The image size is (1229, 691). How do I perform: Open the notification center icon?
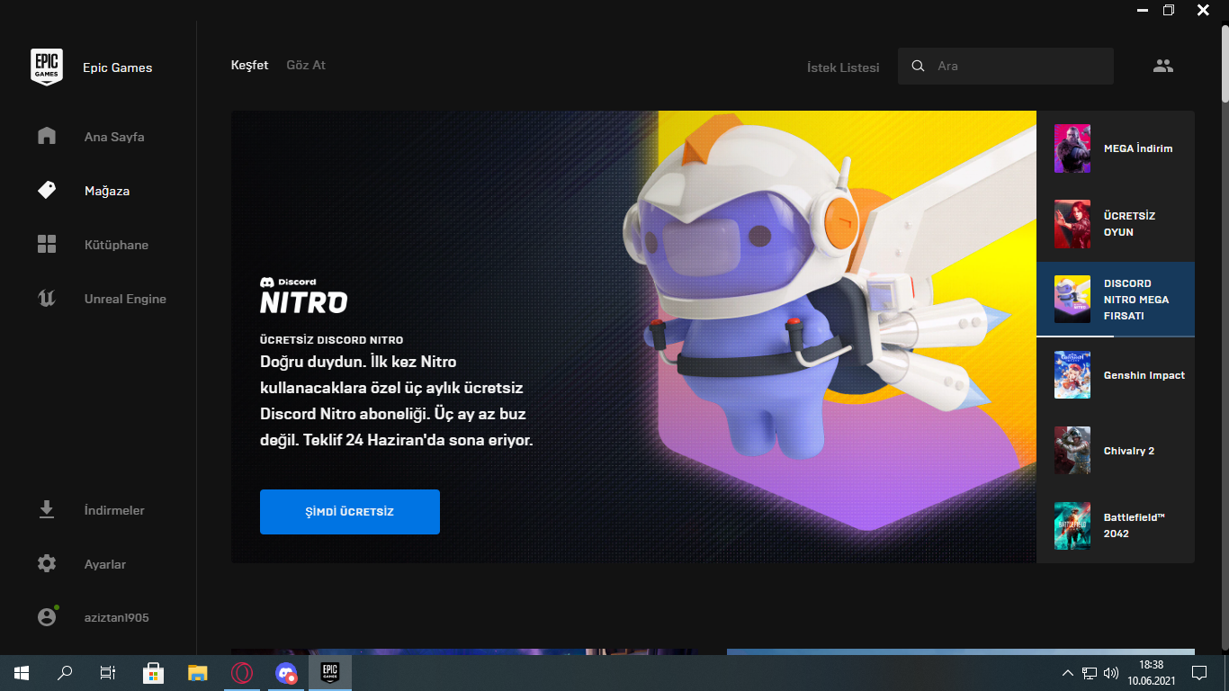[x=1199, y=672]
